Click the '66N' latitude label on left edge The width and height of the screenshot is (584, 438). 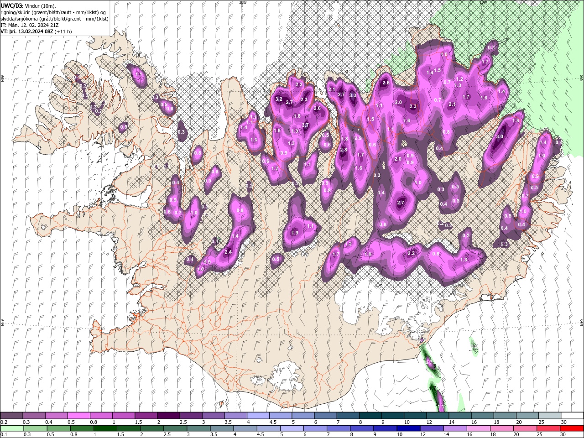point(2,79)
